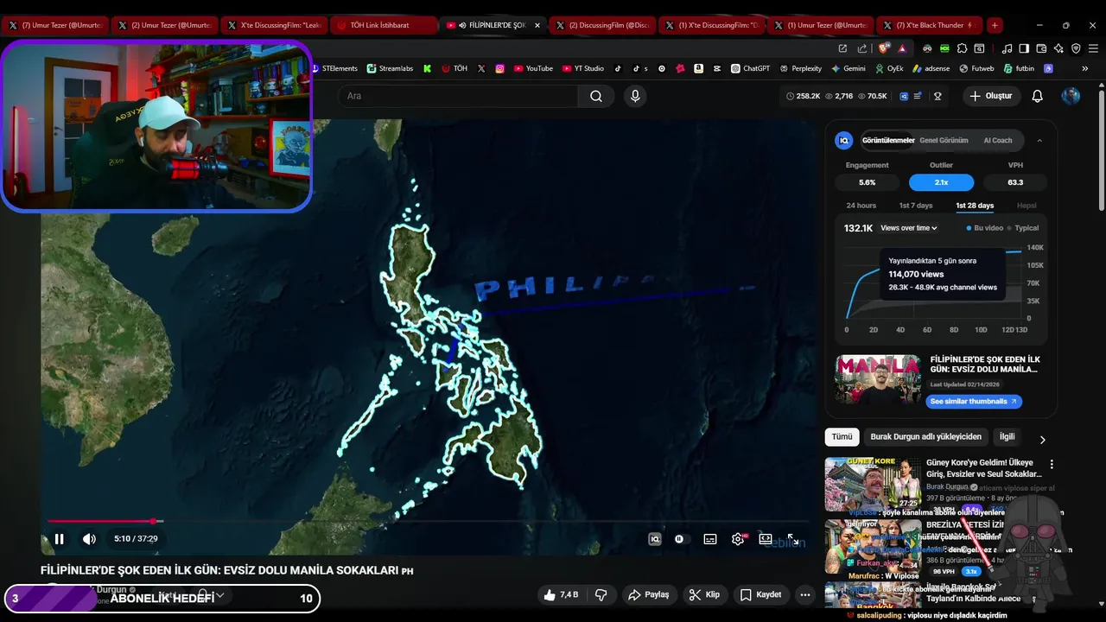Click the magnifier search button
The width and height of the screenshot is (1106, 622).
(596, 96)
